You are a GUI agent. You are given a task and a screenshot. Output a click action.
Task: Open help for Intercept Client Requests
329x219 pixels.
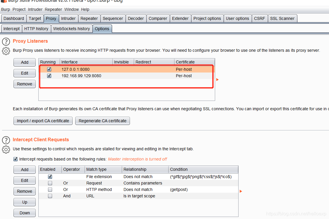(x=6, y=140)
